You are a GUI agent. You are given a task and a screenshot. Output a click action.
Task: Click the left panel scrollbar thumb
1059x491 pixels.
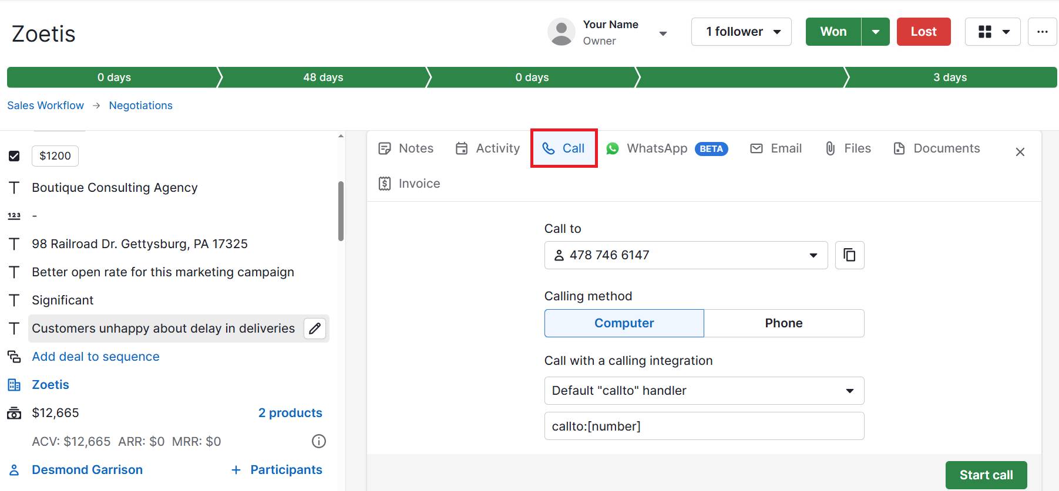pyautogui.click(x=341, y=211)
